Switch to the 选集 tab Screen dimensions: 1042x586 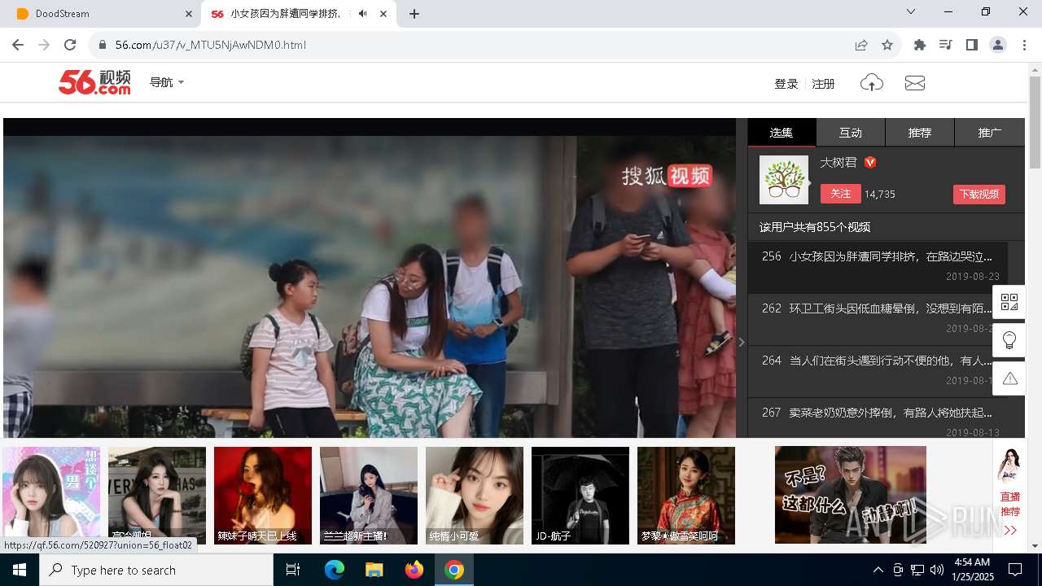tap(781, 133)
